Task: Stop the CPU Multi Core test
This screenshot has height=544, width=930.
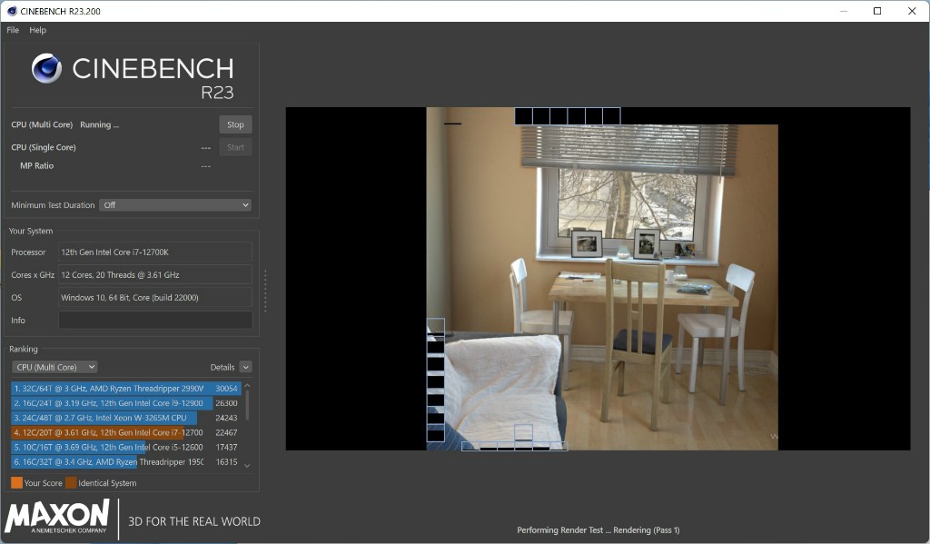Action: [x=235, y=124]
